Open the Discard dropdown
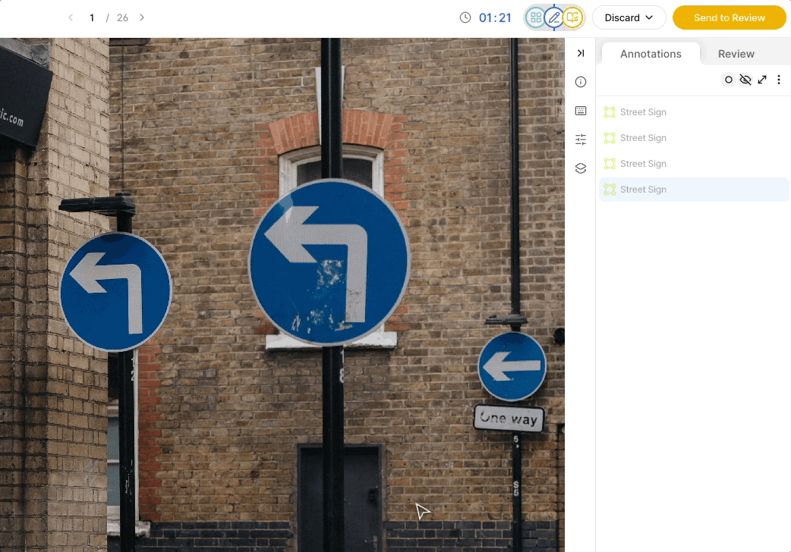Image resolution: width=791 pixels, height=552 pixels. pos(629,17)
